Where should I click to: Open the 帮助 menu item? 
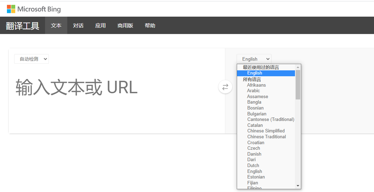[x=150, y=25]
